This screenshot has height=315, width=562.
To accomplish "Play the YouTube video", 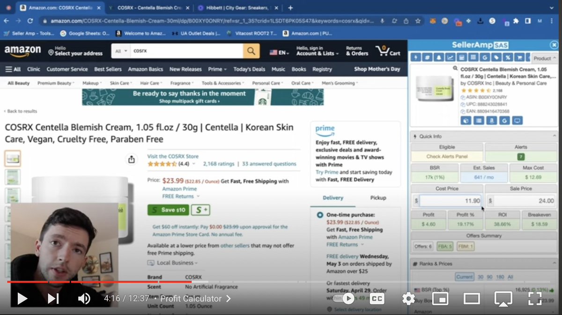I will pos(22,299).
